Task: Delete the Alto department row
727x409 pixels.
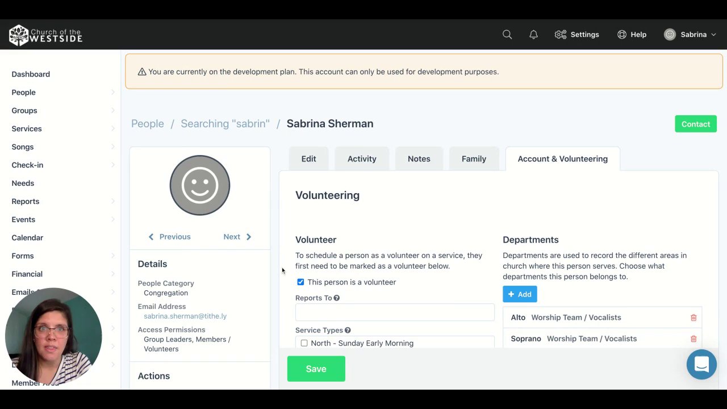Action: pos(693,318)
